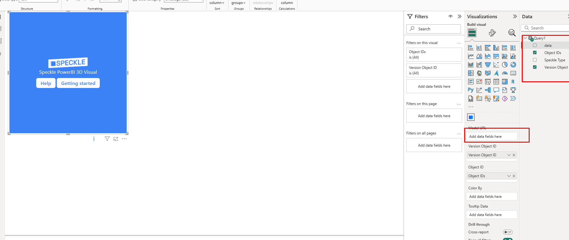
Task: Tick the Speckle Type field checkbox
Action: pos(535,60)
